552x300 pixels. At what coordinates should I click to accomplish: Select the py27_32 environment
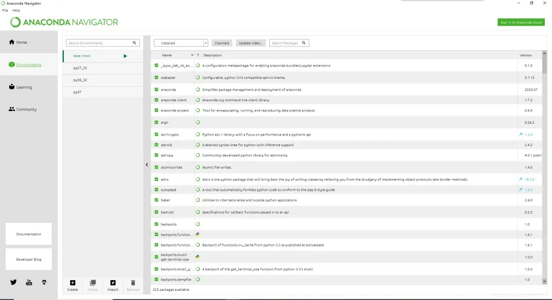(103, 68)
